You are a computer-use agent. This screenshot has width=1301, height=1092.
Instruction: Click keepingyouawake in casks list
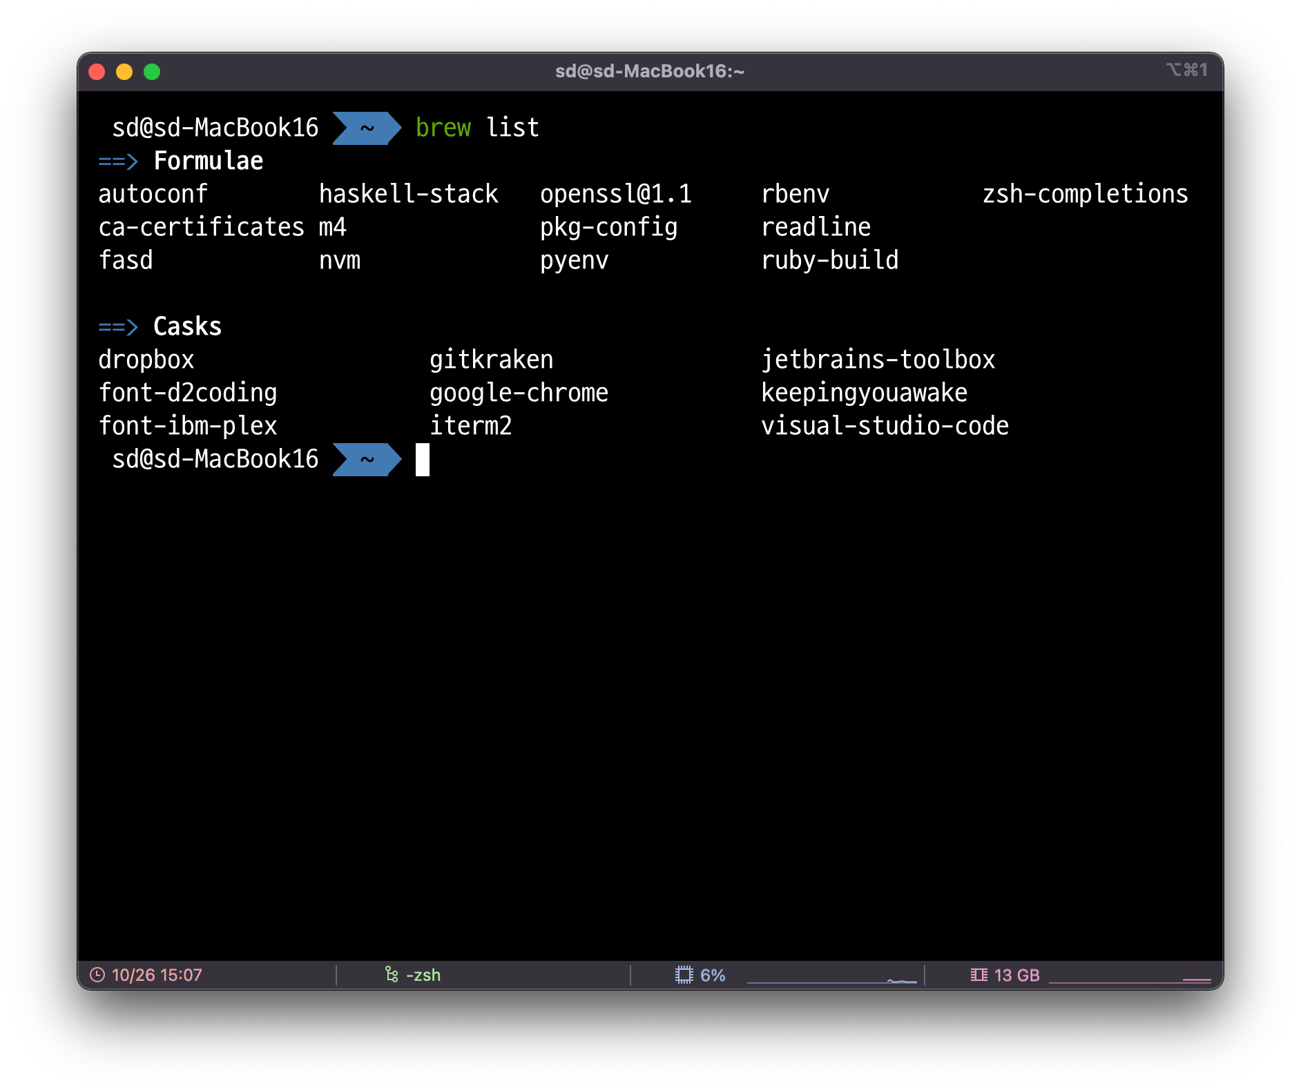[x=864, y=393]
